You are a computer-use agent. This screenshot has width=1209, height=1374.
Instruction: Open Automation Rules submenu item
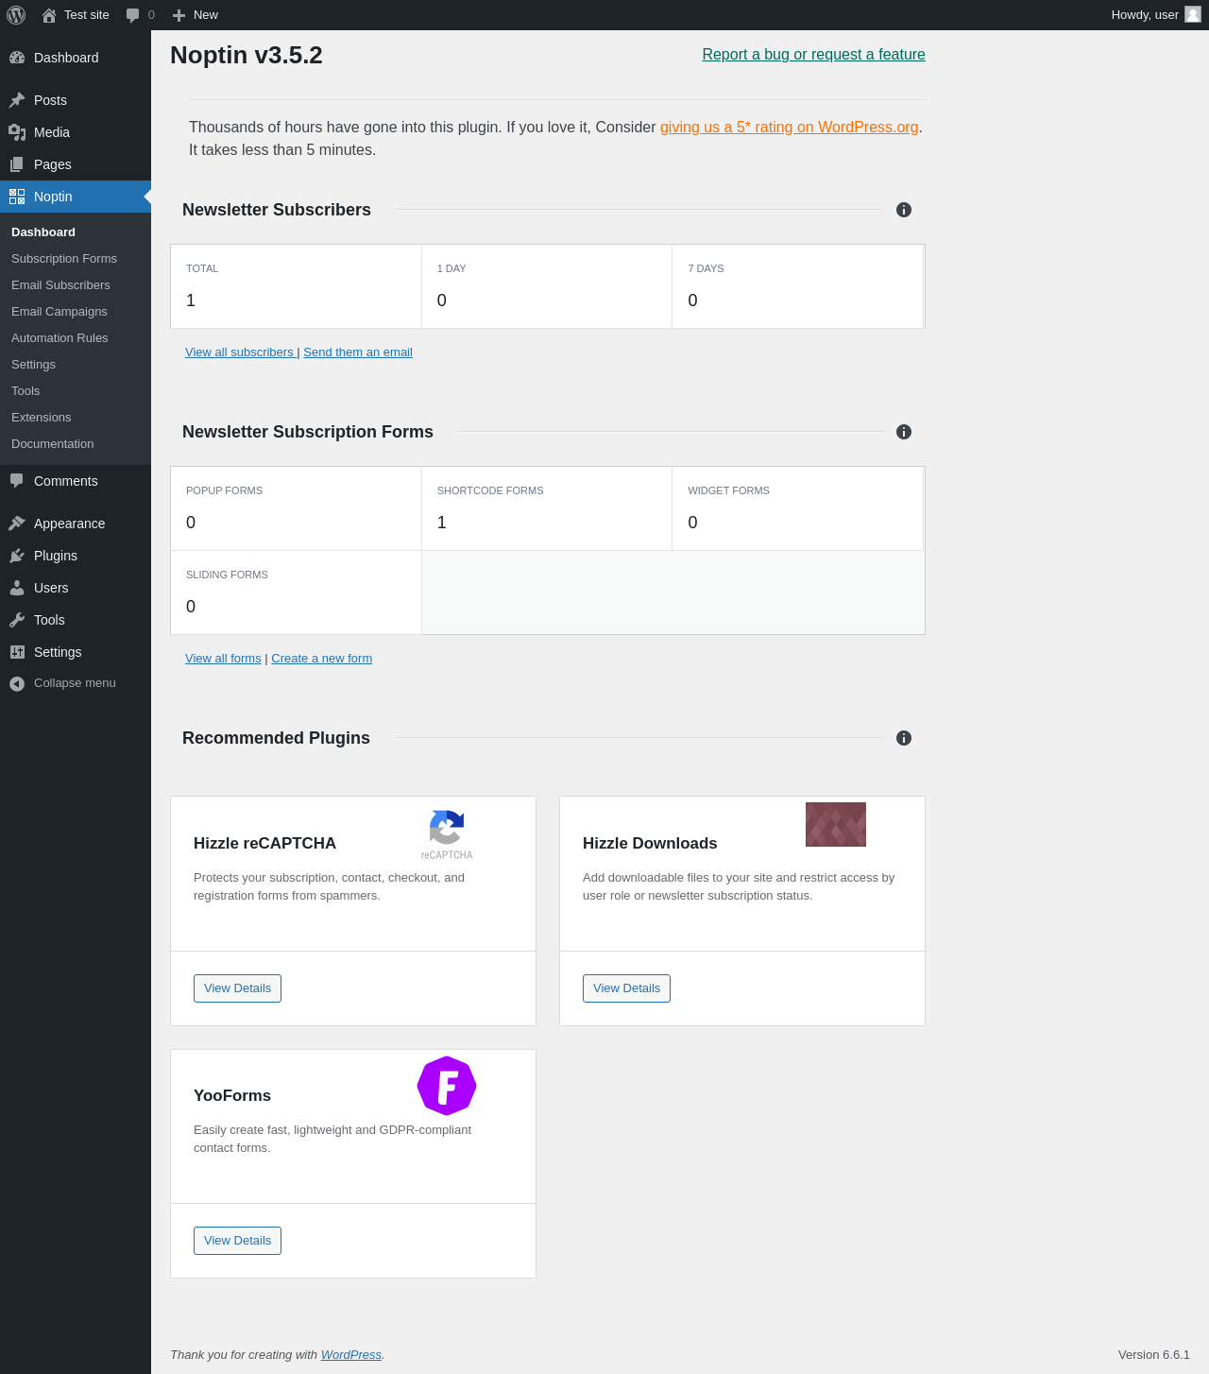(60, 338)
